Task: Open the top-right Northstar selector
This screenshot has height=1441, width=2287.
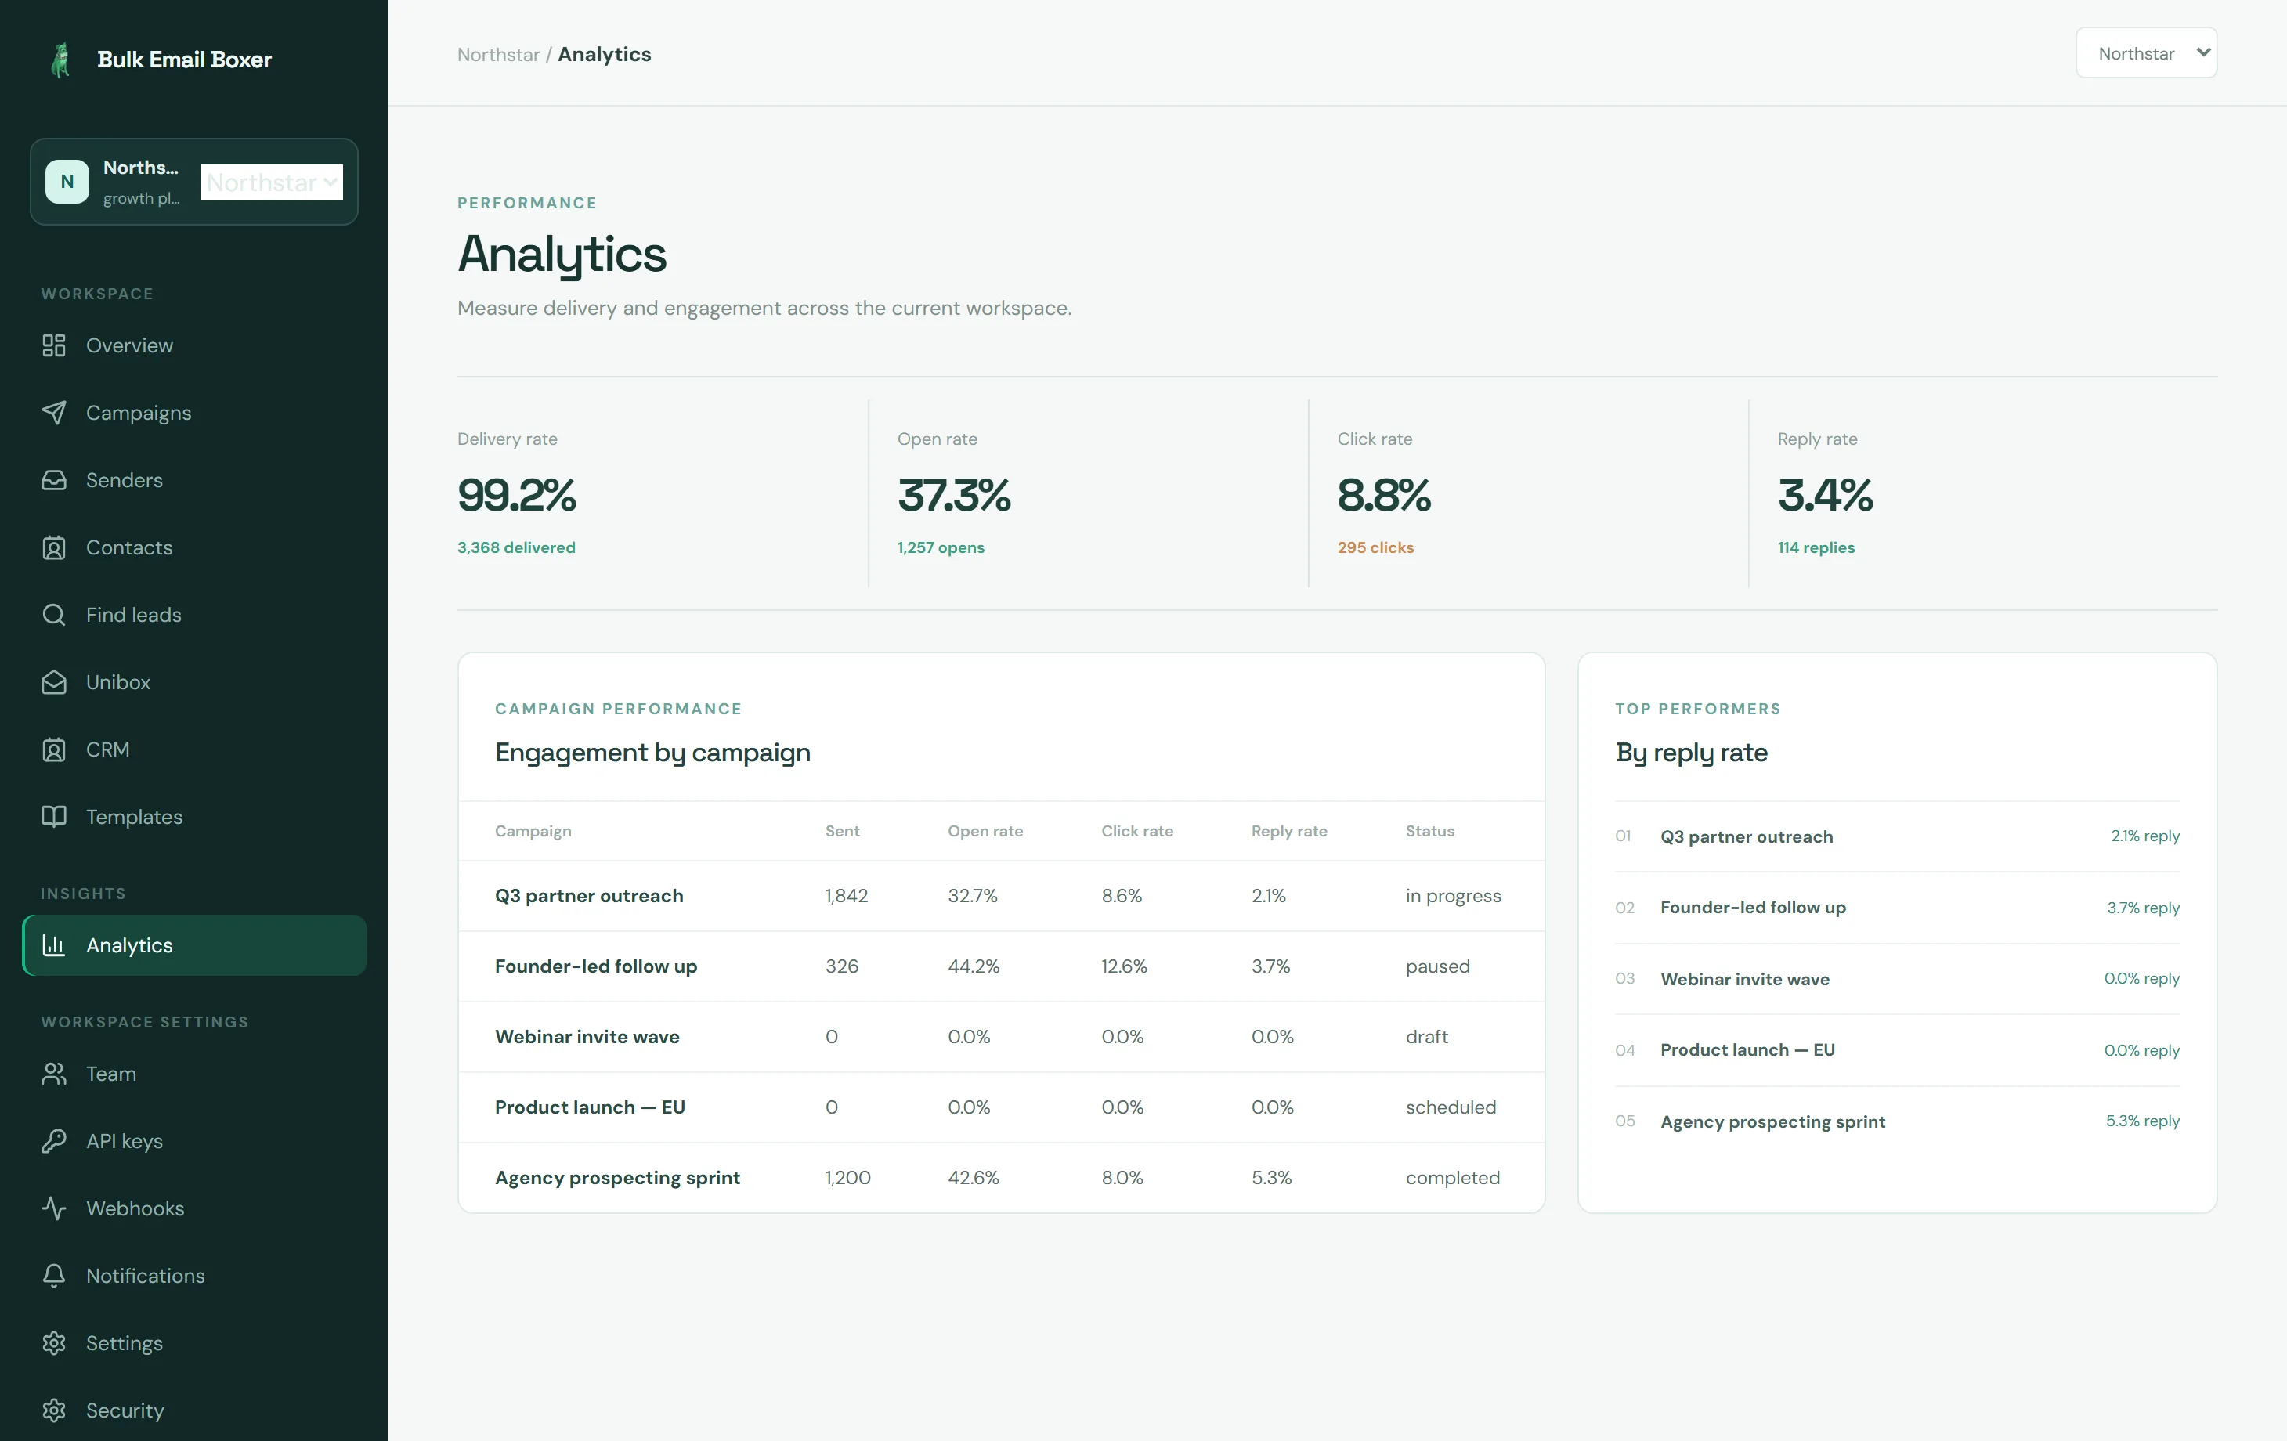Action: (x=2147, y=53)
